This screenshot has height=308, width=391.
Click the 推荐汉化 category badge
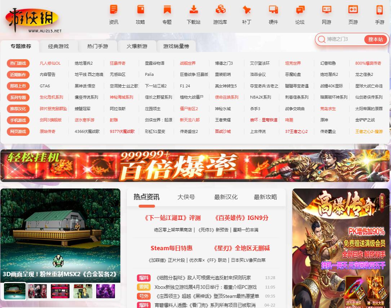[x=18, y=109]
